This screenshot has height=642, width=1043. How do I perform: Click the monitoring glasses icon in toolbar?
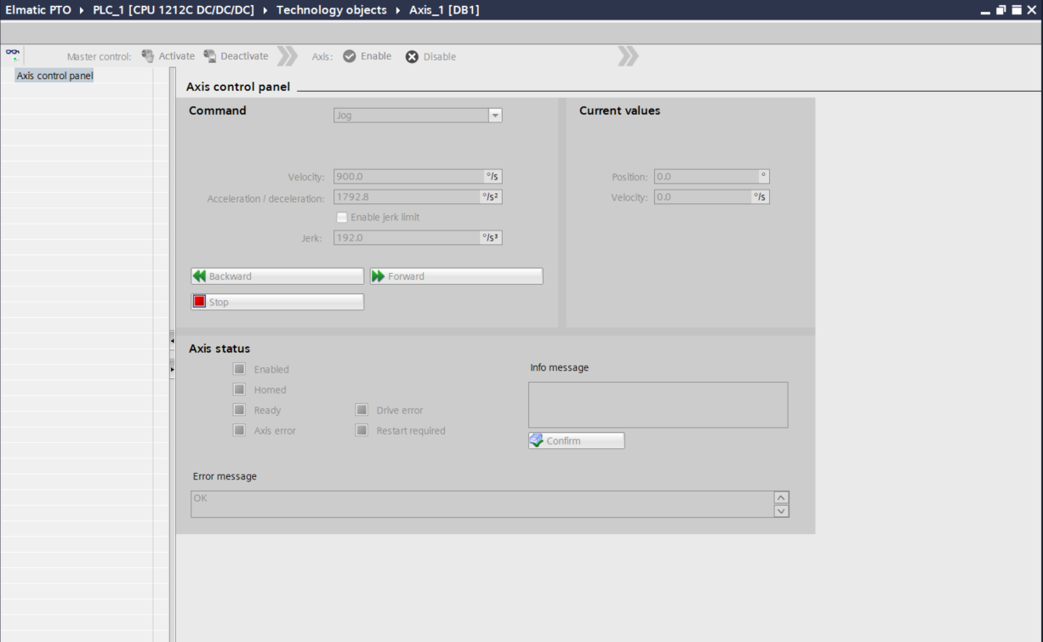click(x=13, y=55)
